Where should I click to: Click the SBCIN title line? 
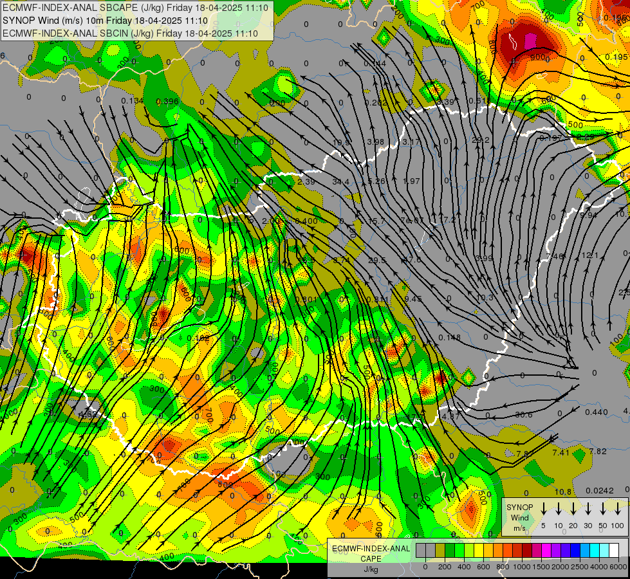click(130, 33)
